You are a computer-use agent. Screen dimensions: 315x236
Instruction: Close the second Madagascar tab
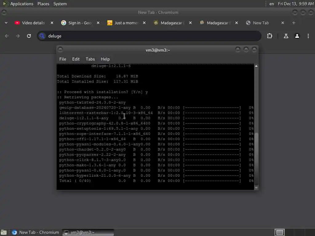click(x=237, y=23)
